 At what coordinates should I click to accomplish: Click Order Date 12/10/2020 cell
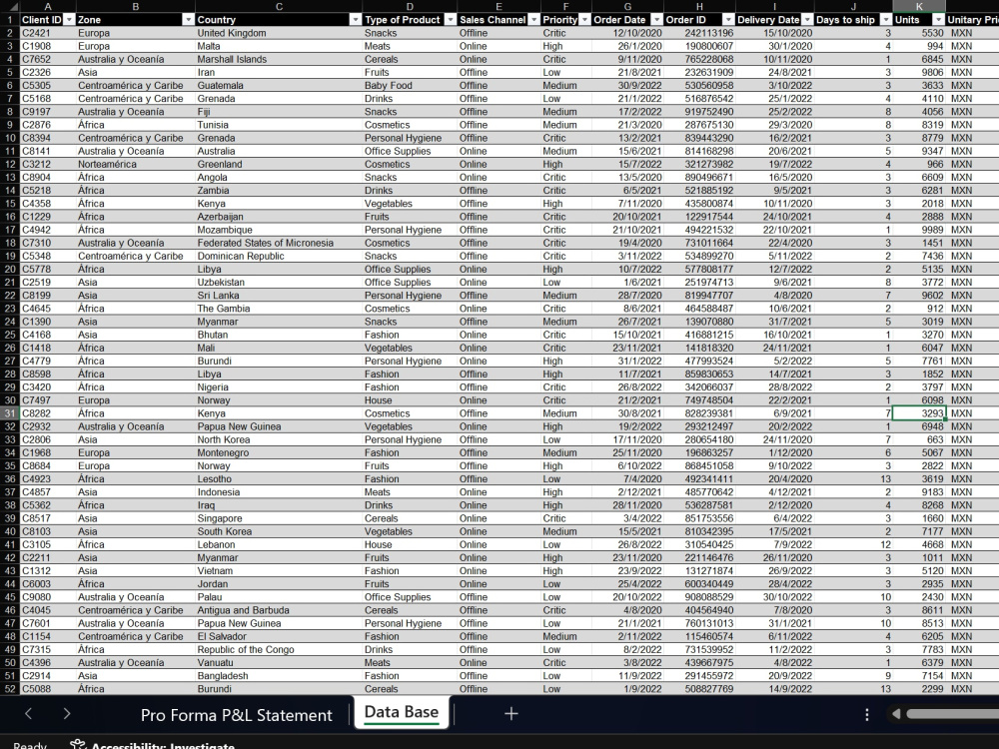point(627,33)
